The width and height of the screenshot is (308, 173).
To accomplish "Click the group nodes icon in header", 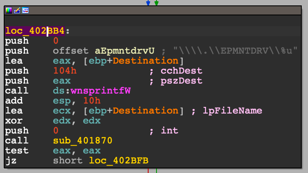I will pos(25,10).
